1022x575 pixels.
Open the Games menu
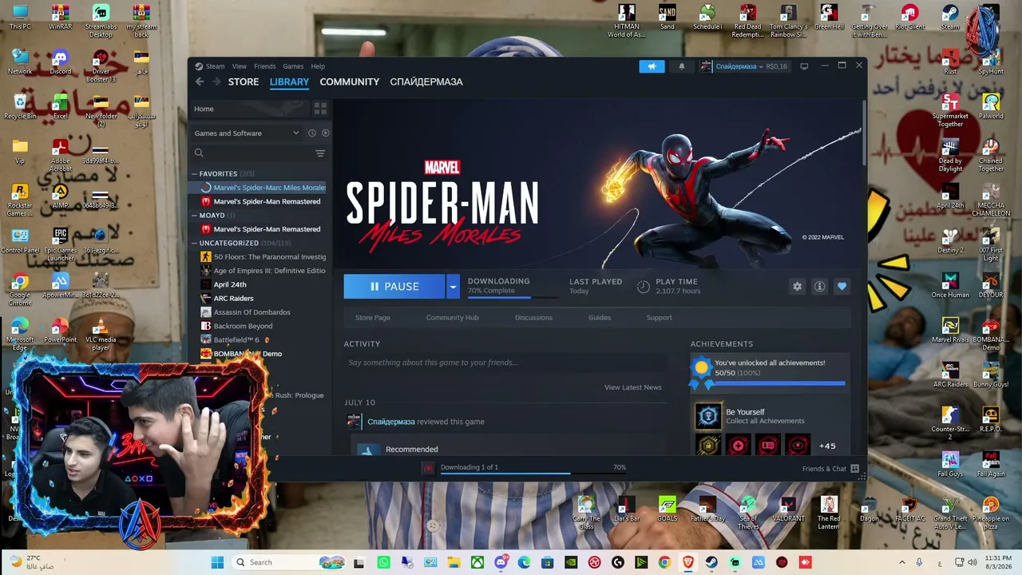pyautogui.click(x=293, y=66)
